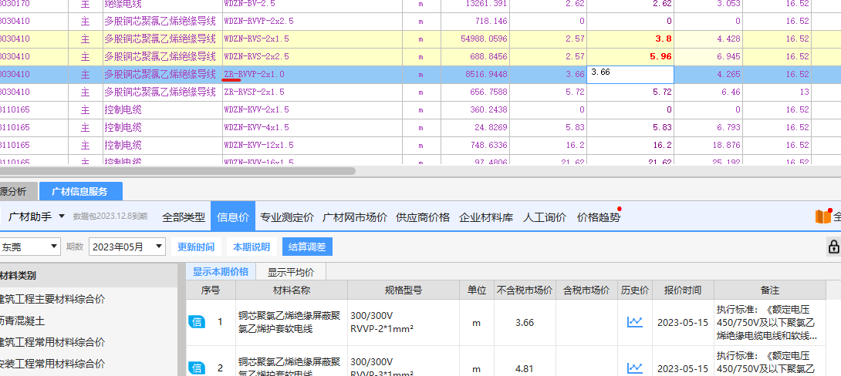Click the 16.2 price cell for KVV-12x1.5

coord(630,145)
